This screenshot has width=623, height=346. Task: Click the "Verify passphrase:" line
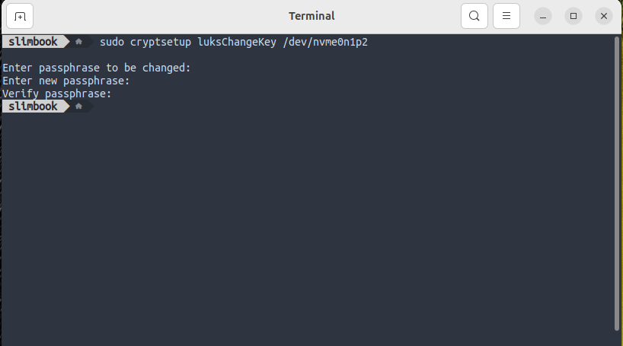pyautogui.click(x=57, y=94)
